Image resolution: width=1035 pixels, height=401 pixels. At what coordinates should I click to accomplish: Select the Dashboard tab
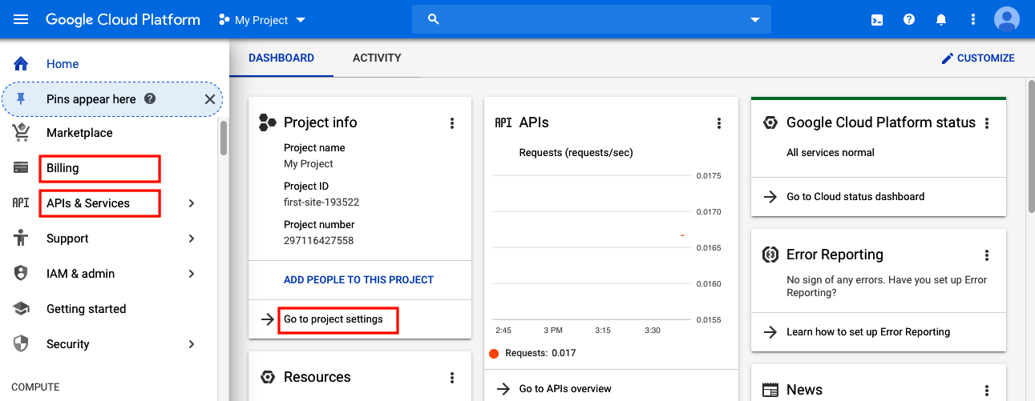[281, 58]
